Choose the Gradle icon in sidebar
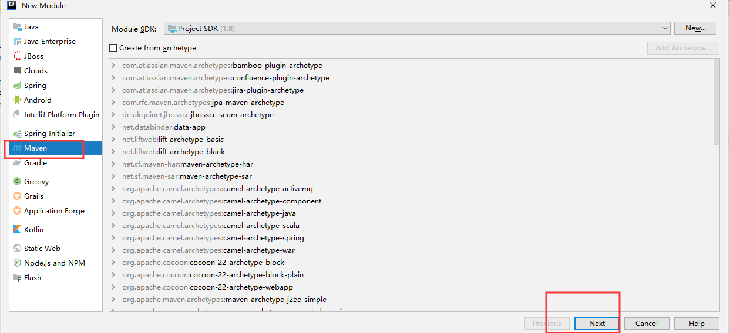The width and height of the screenshot is (730, 333). pyautogui.click(x=17, y=163)
